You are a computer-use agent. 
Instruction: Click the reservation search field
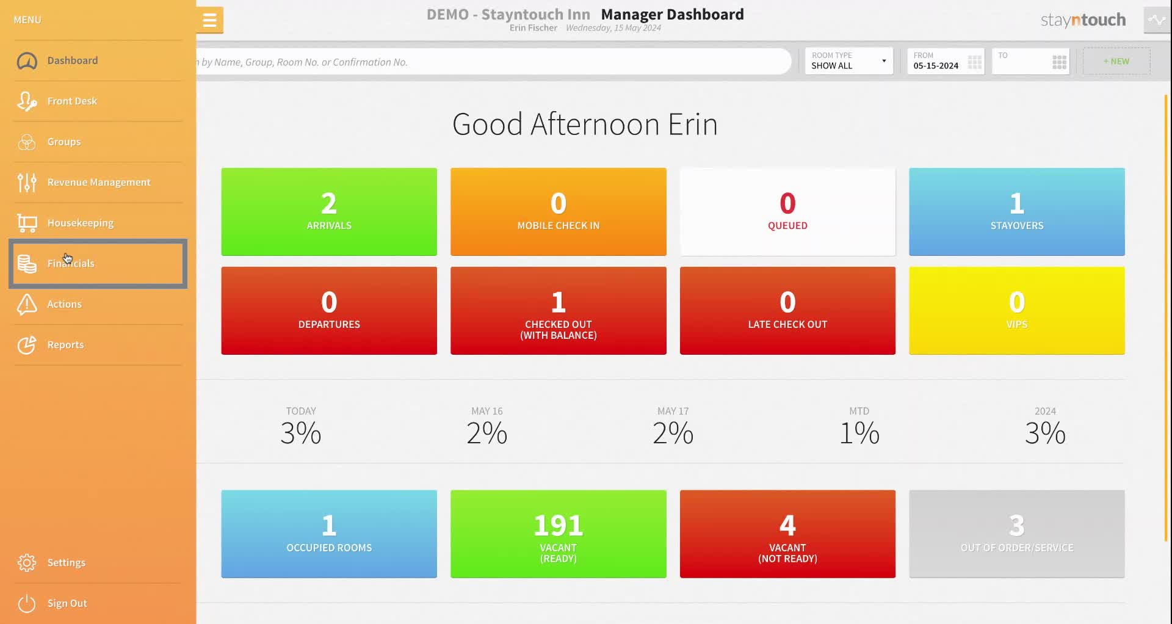tap(493, 62)
